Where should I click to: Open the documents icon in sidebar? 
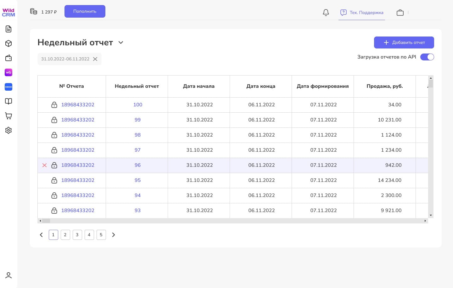[x=8, y=29]
